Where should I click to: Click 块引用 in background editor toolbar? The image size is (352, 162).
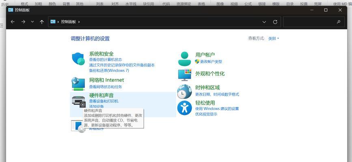(148, 4)
